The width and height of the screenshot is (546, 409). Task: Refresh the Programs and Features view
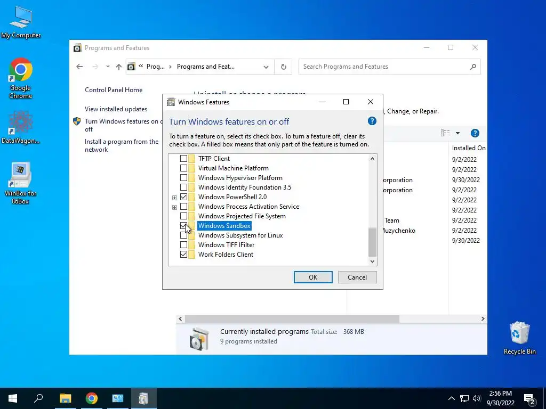pyautogui.click(x=284, y=67)
